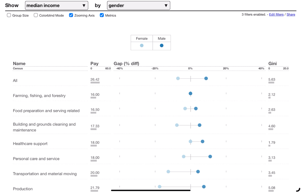Open Edit filters
Image resolution: width=301 pixels, height=193 pixels.
coord(276,14)
